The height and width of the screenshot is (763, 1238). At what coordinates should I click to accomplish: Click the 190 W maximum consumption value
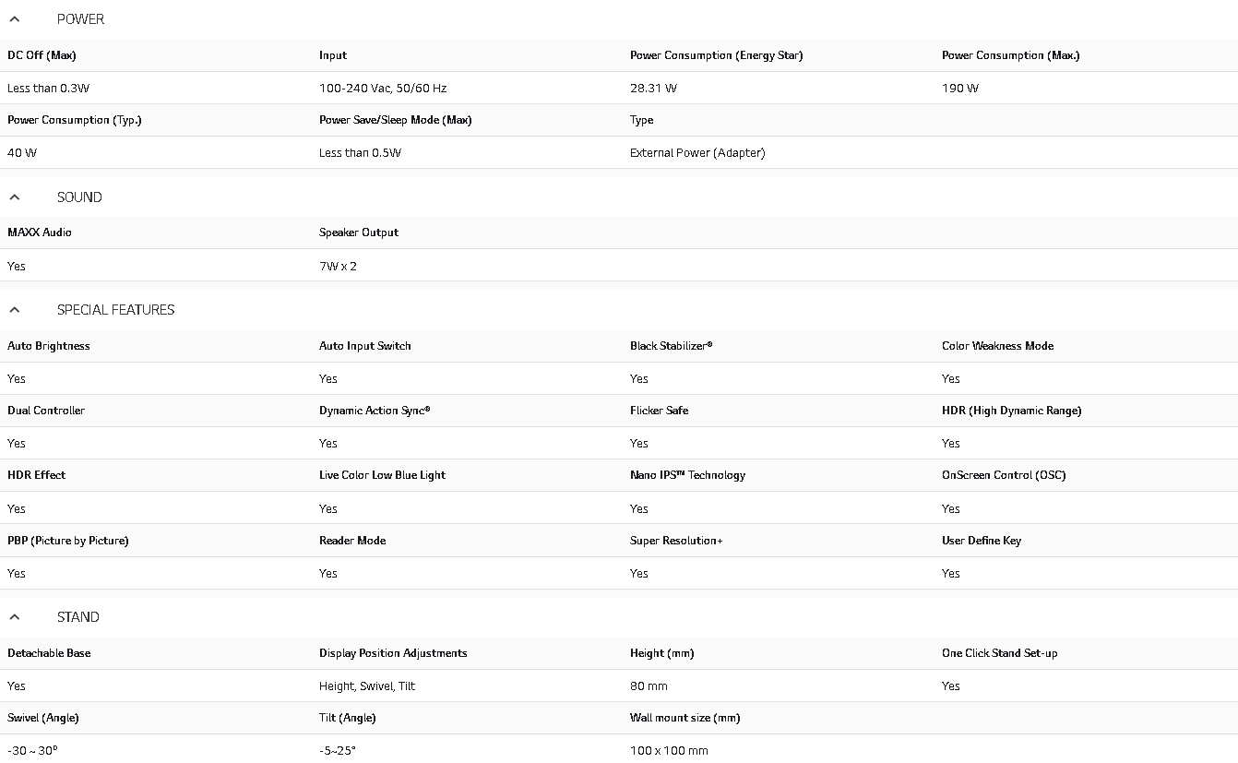[959, 89]
